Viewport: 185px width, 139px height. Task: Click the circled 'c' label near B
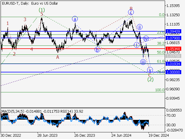click(x=131, y=12)
